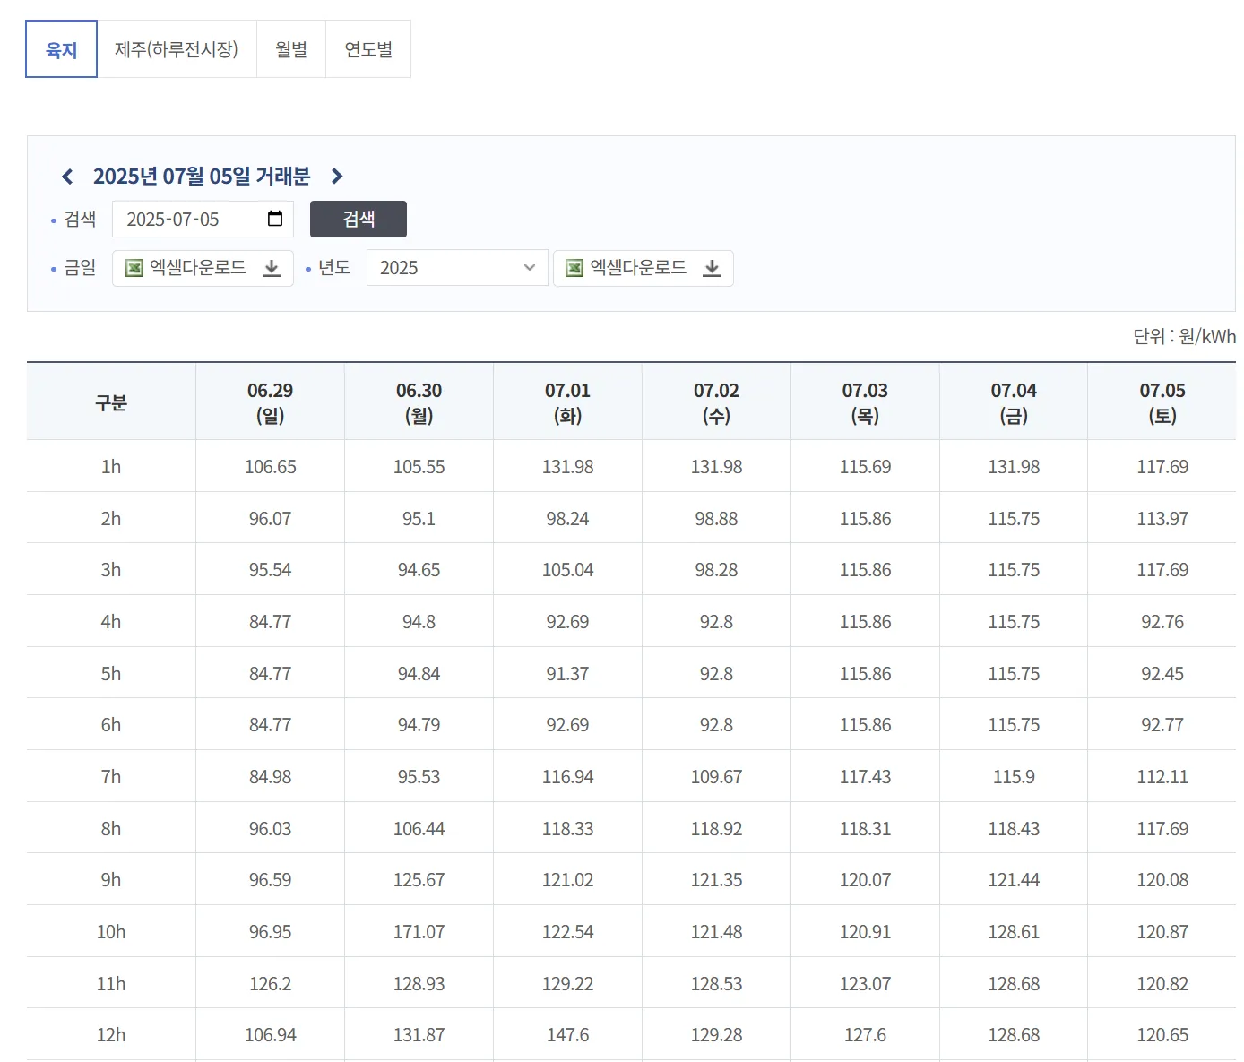
Task: Select the 육지 tab
Action: click(x=62, y=49)
